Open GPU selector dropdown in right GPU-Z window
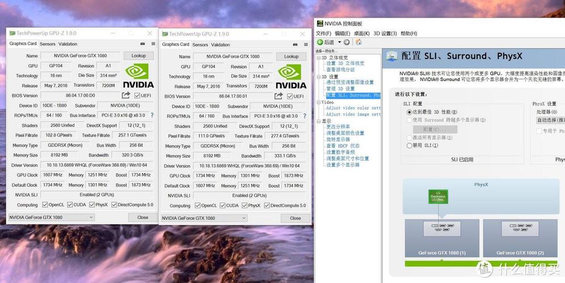Screen dimensions: 565x283 point(204,218)
